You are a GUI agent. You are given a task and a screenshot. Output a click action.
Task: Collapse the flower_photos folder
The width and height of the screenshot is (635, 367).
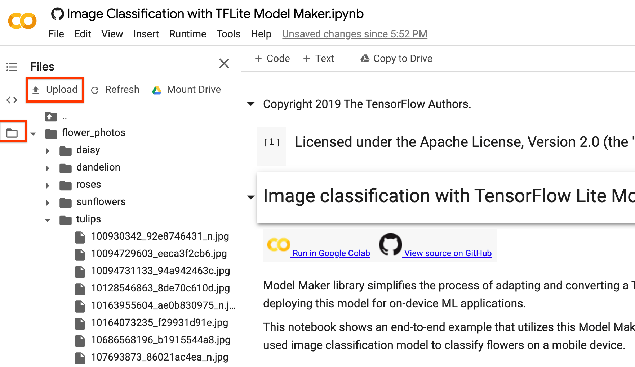click(33, 134)
